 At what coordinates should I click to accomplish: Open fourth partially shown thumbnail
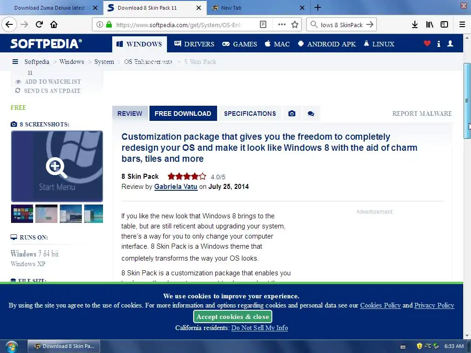(x=93, y=214)
